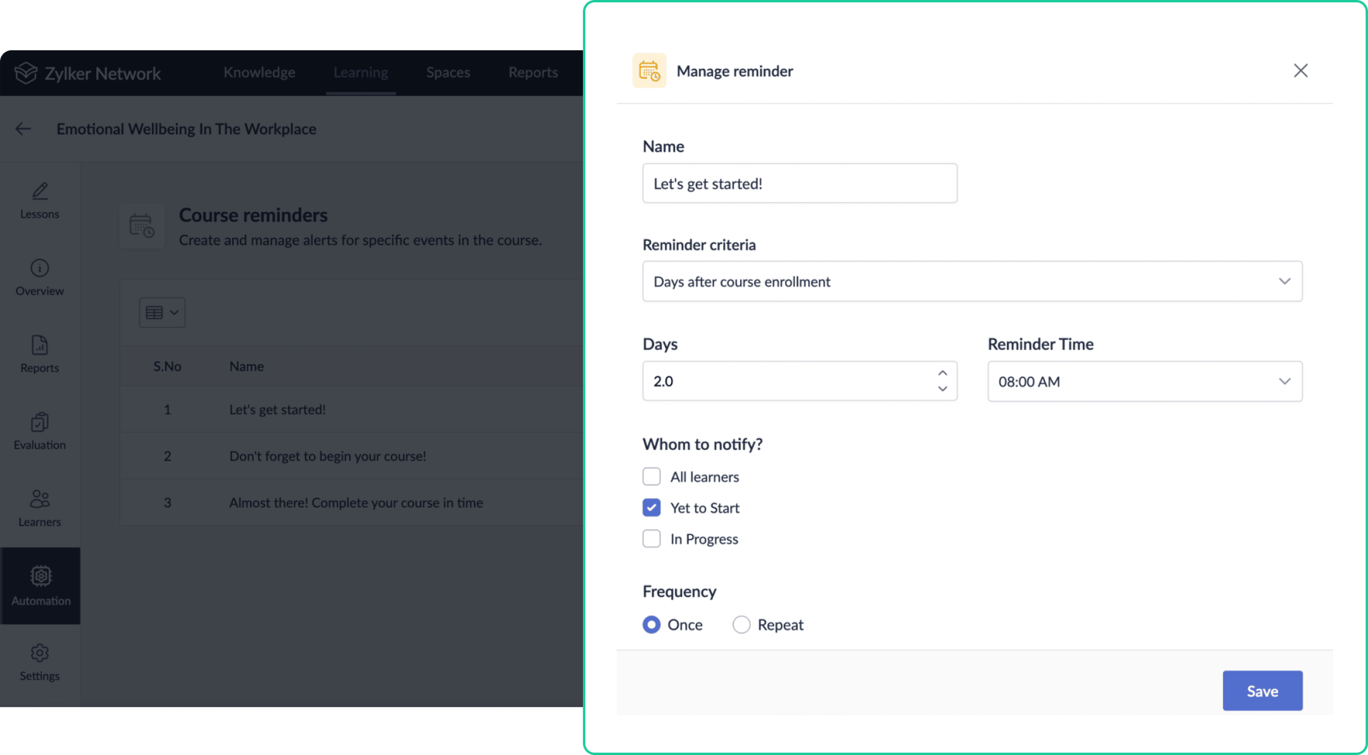Select the Repeat frequency radio button
This screenshot has height=755, width=1368.
[741, 624]
